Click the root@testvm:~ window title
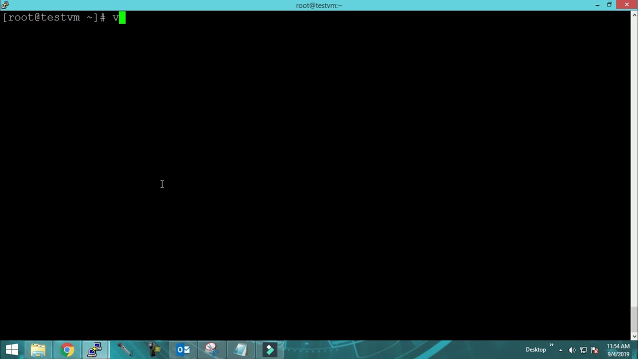The width and height of the screenshot is (638, 359). click(x=319, y=5)
